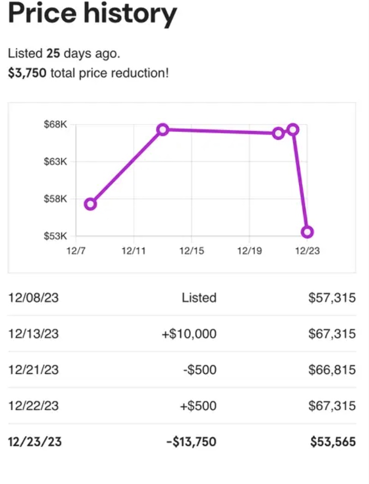Select the 12/22 chart data point
Viewport: 369px width, 484px height.
coord(292,130)
